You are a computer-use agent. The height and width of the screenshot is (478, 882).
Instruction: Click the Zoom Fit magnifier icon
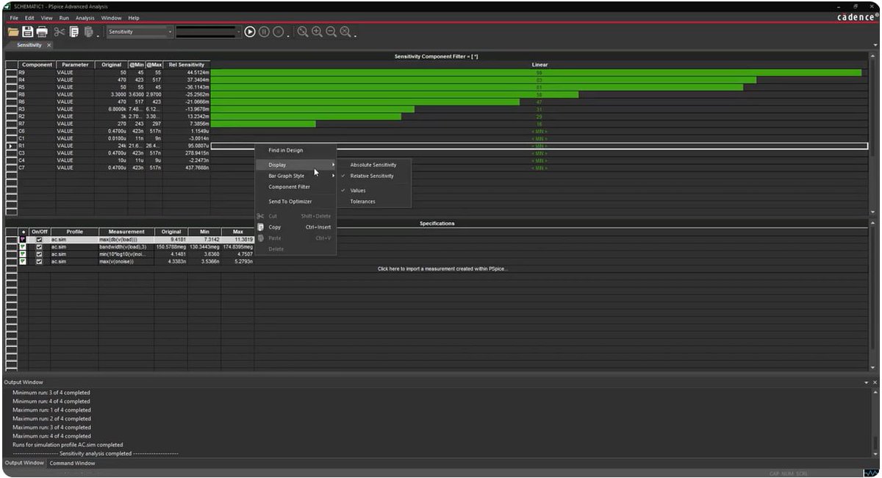coord(345,32)
